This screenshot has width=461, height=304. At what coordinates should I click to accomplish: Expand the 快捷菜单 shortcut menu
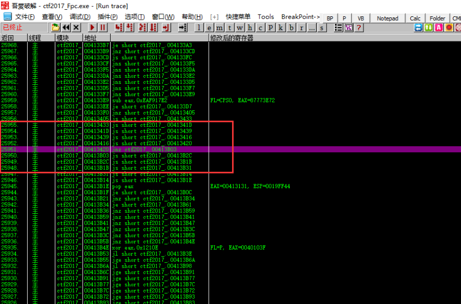coord(238,17)
